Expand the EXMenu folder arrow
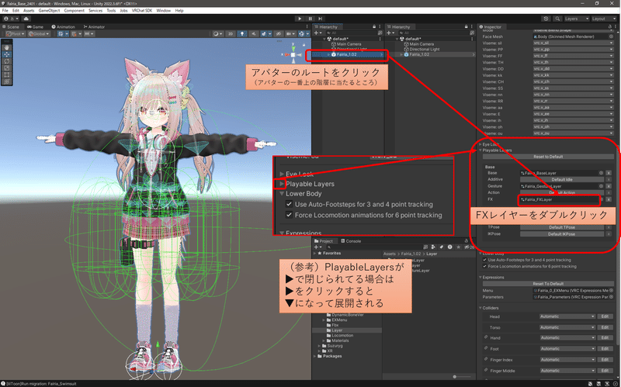The image size is (621, 387). 324,320
